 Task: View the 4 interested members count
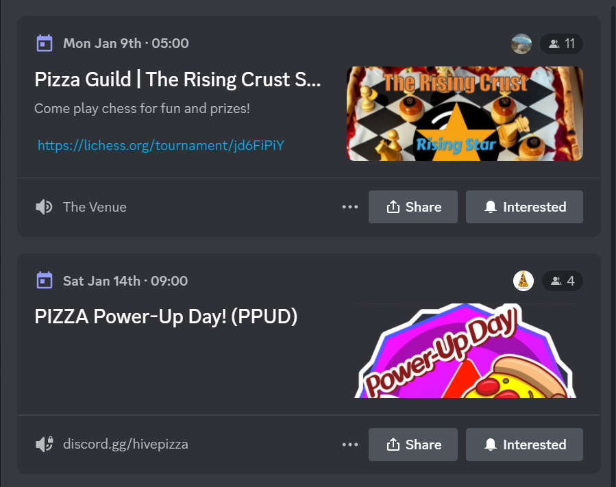tap(563, 281)
